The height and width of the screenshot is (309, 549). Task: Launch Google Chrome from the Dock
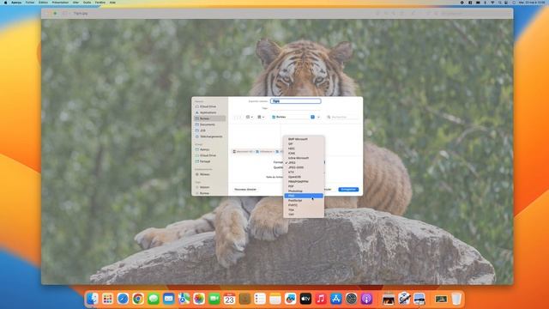(x=138, y=299)
